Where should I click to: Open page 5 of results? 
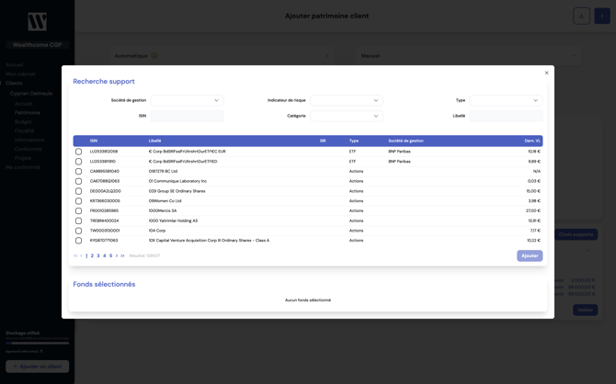tap(110, 255)
